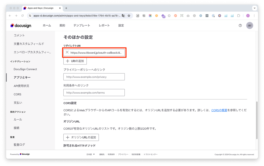Click the docusign logo in header
Image resolution: width=264 pixels, height=166 pixels.
pyautogui.click(x=21, y=26)
